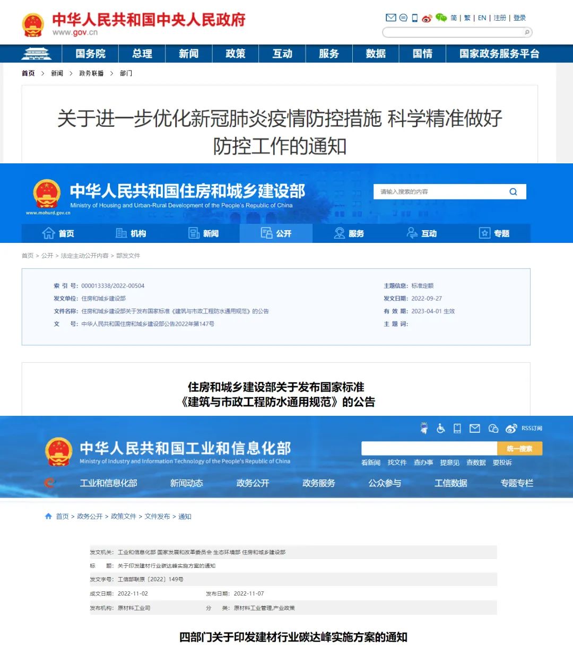Click the mobile phone icon on MIIT header
This screenshot has height=655, width=573.
[457, 429]
